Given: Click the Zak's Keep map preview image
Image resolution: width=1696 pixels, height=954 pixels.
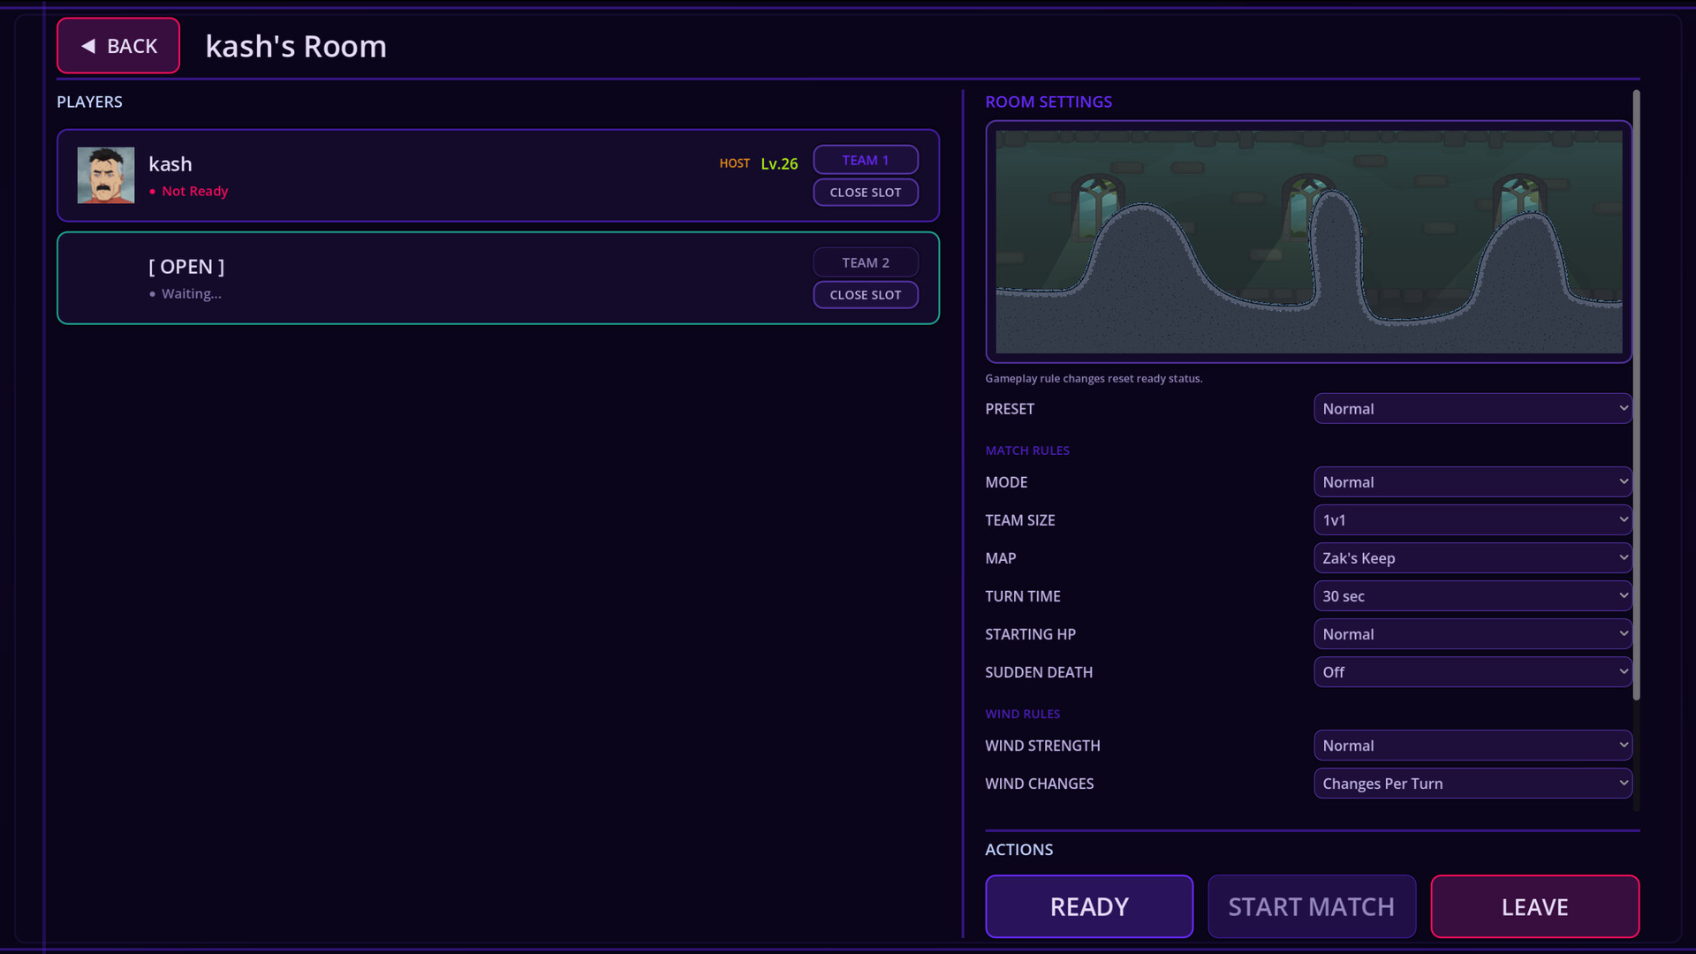Looking at the screenshot, I should [x=1309, y=242].
